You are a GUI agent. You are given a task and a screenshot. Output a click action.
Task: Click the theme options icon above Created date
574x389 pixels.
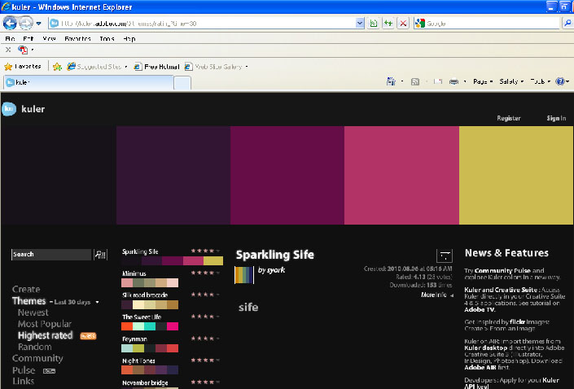(x=444, y=255)
